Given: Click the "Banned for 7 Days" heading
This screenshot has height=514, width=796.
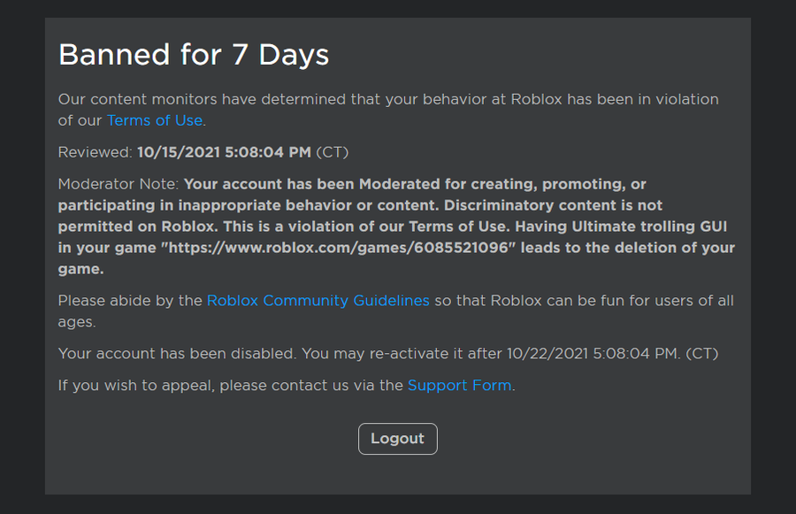Looking at the screenshot, I should (x=194, y=55).
